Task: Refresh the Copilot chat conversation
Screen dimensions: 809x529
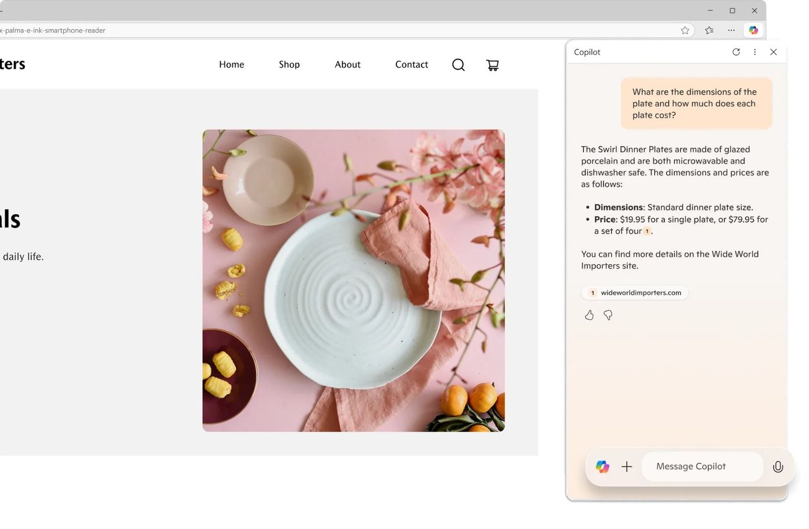Action: (736, 52)
